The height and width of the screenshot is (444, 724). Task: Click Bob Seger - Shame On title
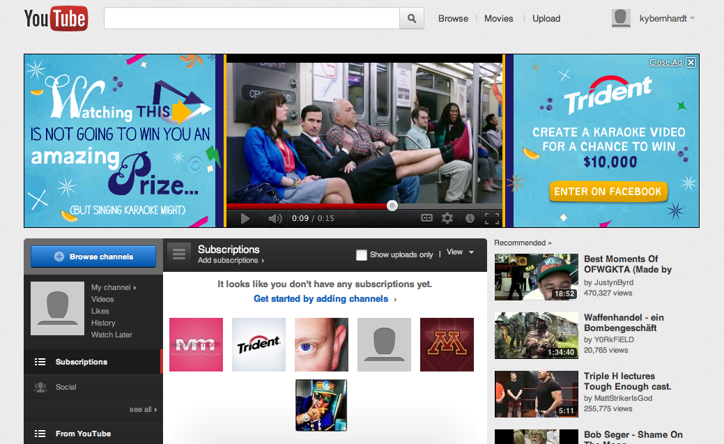633,436
